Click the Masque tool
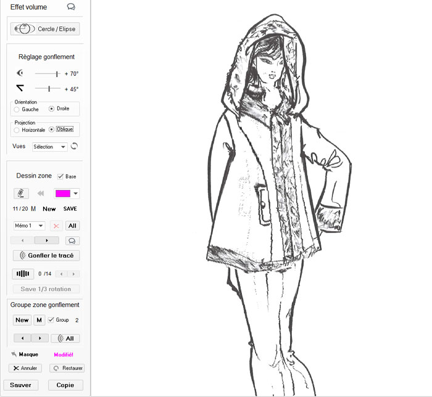Image resolution: width=432 pixels, height=397 pixels. click(25, 354)
